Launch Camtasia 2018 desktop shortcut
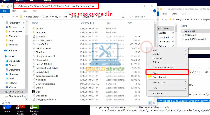Viewport: 210px width, 115px height. (x=34, y=107)
